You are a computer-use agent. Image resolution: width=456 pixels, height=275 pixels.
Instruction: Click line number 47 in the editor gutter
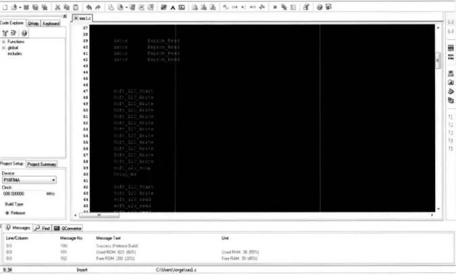(x=86, y=91)
